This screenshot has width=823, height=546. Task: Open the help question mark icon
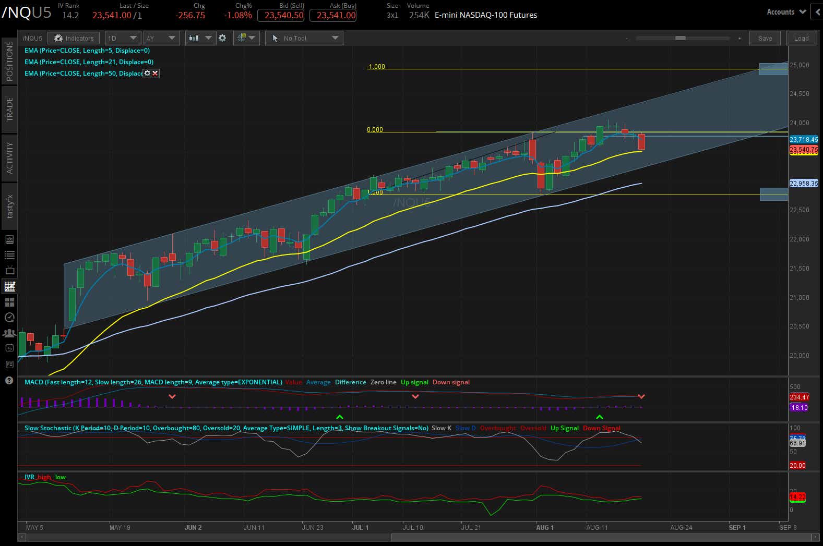point(9,380)
